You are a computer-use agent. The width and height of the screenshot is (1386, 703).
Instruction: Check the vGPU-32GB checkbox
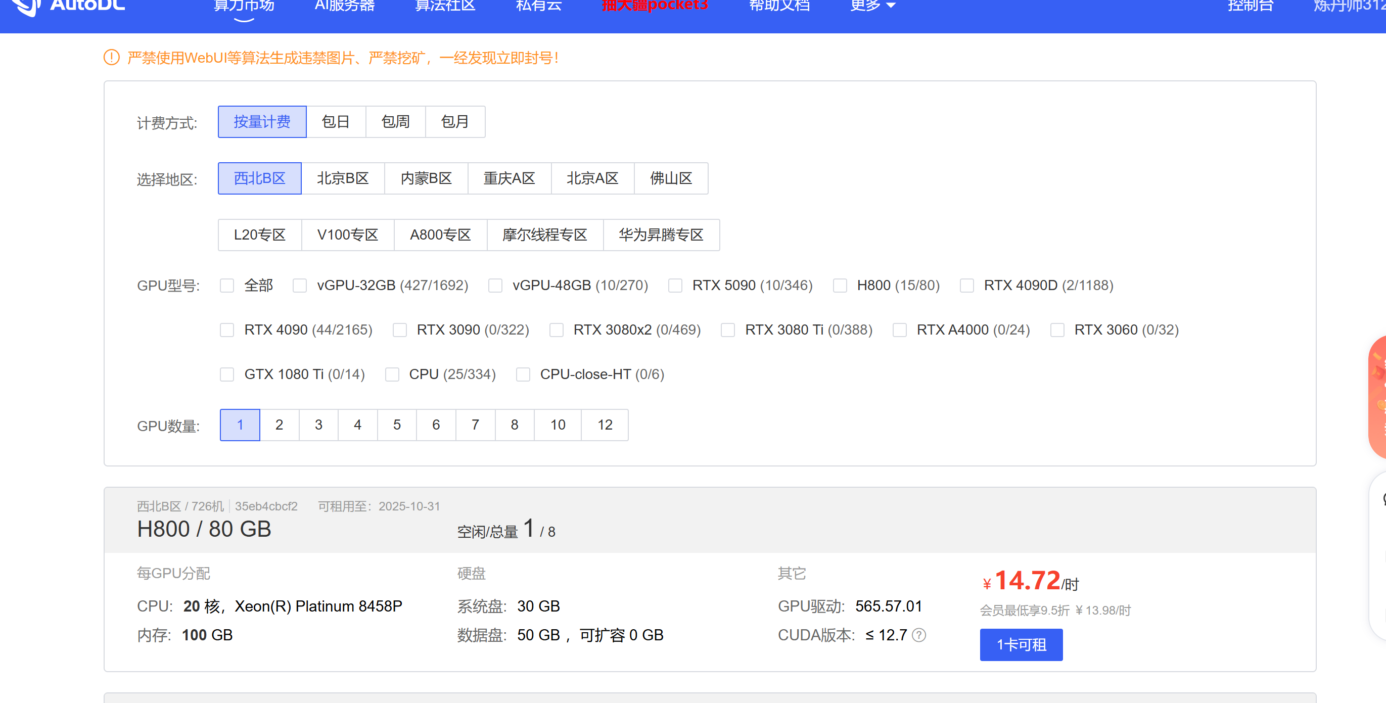point(300,286)
